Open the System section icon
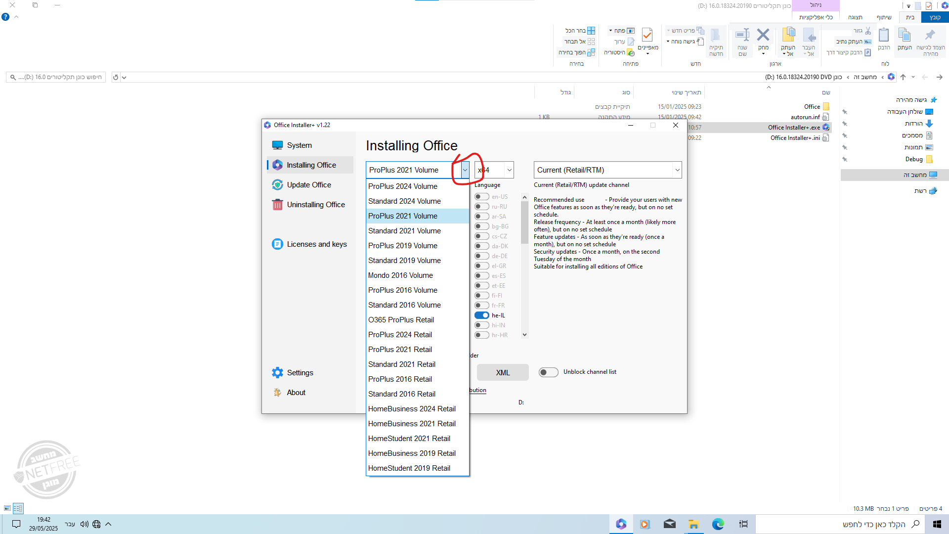This screenshot has width=949, height=534. point(277,145)
